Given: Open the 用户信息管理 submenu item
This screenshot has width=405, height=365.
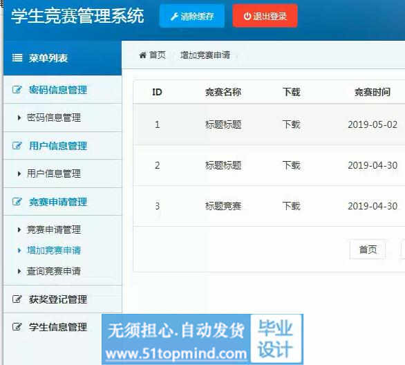Looking at the screenshot, I should (x=54, y=174).
